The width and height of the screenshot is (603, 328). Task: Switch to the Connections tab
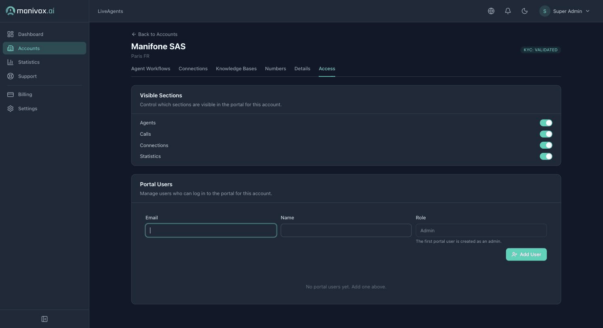point(193,69)
